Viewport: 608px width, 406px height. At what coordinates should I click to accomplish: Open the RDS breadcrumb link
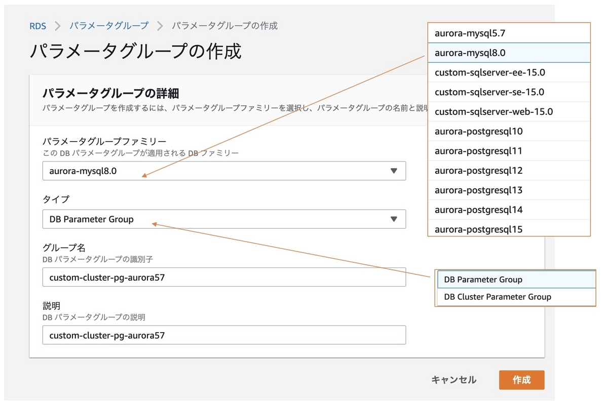coord(37,25)
